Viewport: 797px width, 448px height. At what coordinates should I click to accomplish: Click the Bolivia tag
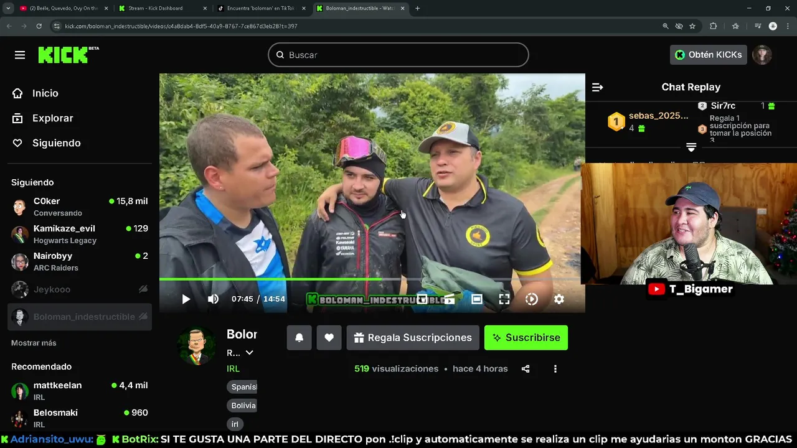pyautogui.click(x=243, y=405)
